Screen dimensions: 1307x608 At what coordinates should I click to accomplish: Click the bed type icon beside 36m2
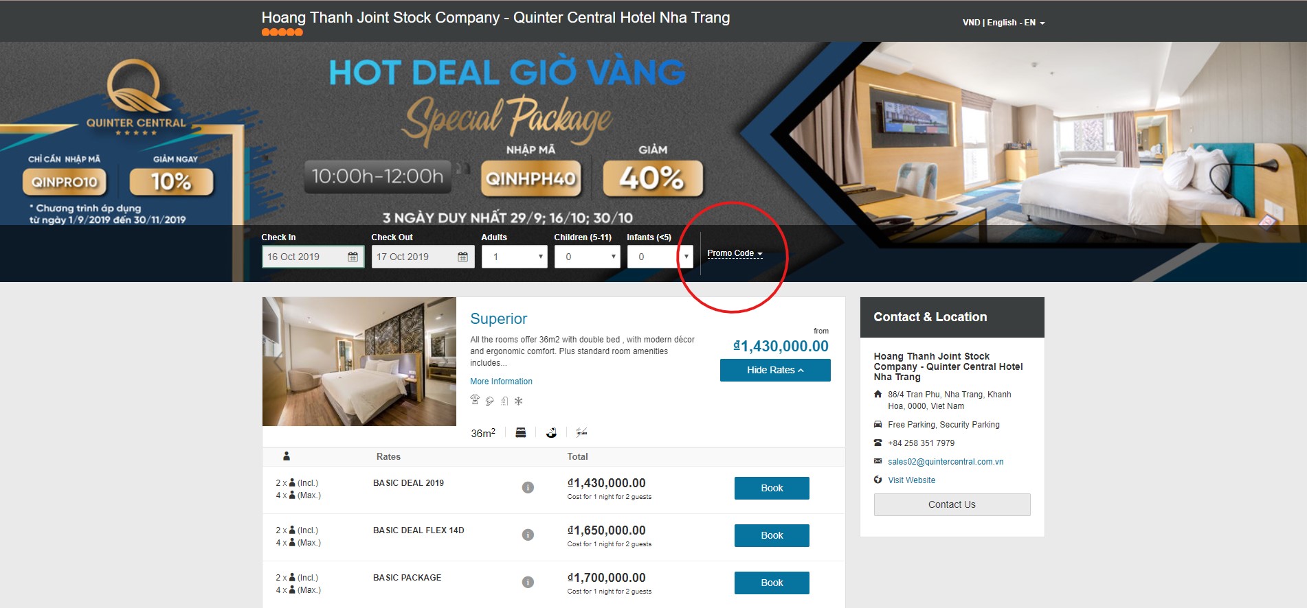coord(521,432)
